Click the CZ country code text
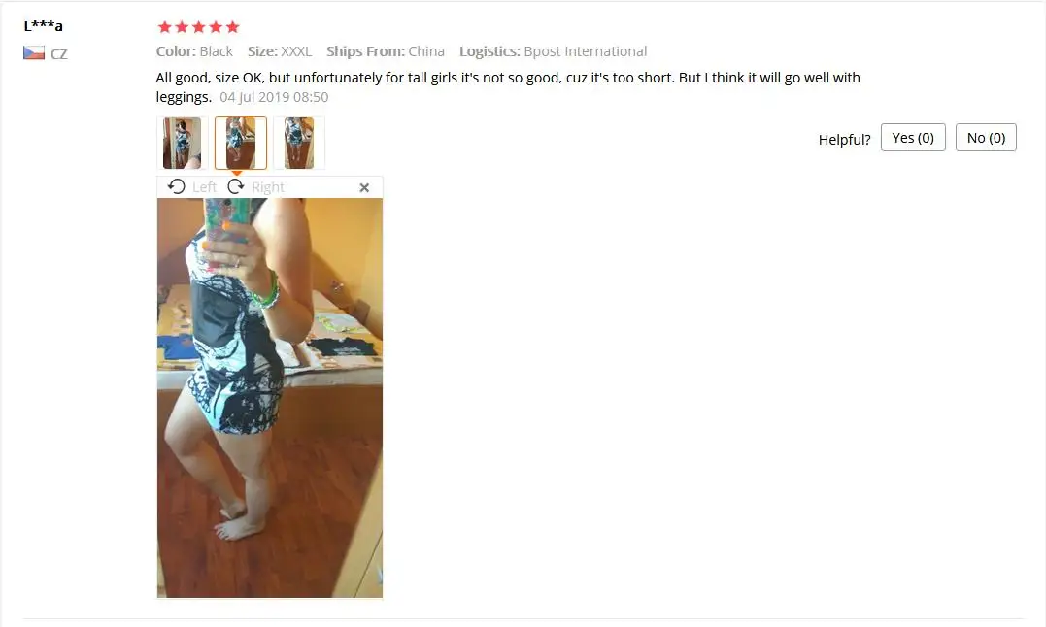The width and height of the screenshot is (1046, 627). point(58,54)
